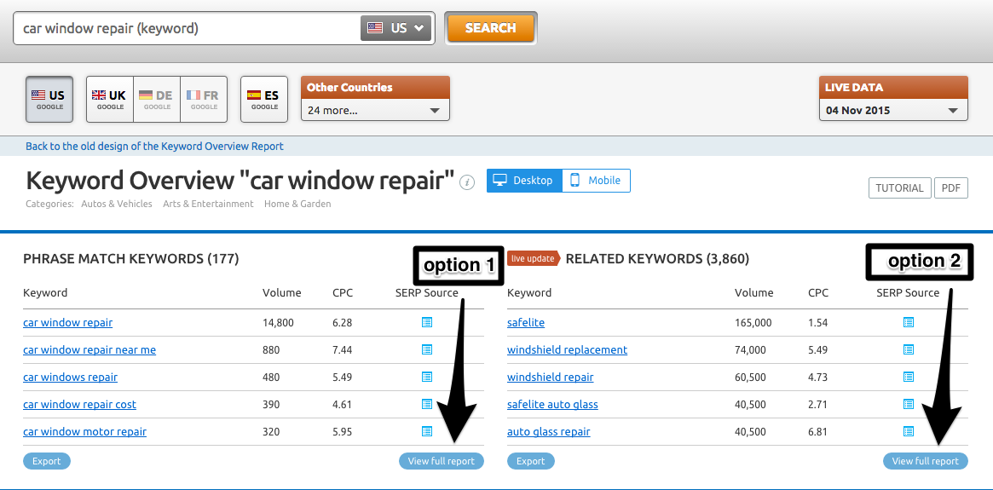
Task: Choose the ES Google database tab
Action: tap(264, 100)
